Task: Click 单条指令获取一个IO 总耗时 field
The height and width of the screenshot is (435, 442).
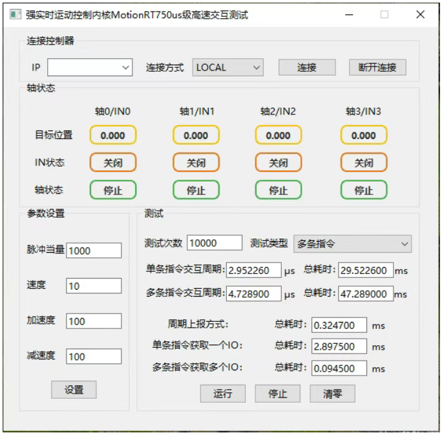Action: point(339,346)
